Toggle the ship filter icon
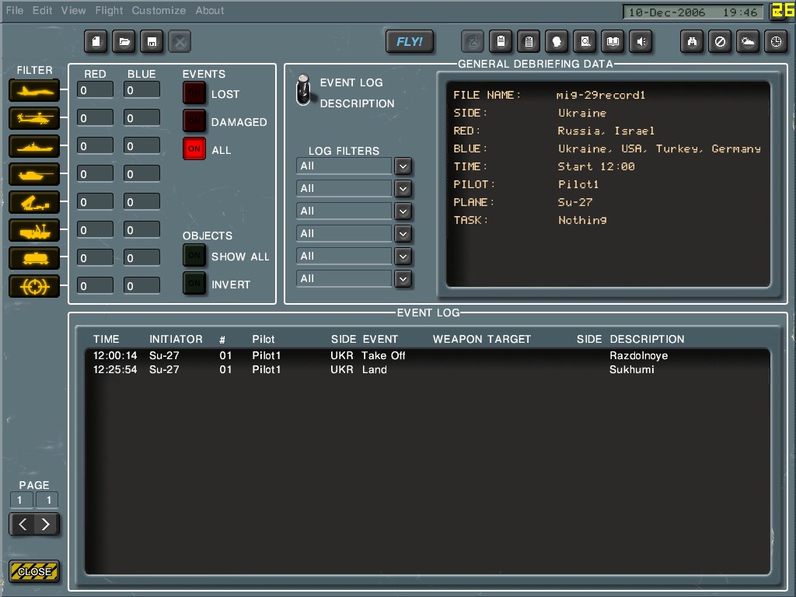796x597 pixels. pos(34,147)
